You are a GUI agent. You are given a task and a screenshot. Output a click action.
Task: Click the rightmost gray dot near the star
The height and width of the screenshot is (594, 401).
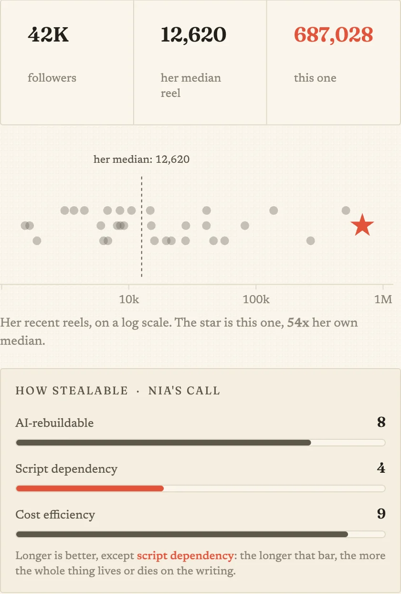[x=346, y=211]
